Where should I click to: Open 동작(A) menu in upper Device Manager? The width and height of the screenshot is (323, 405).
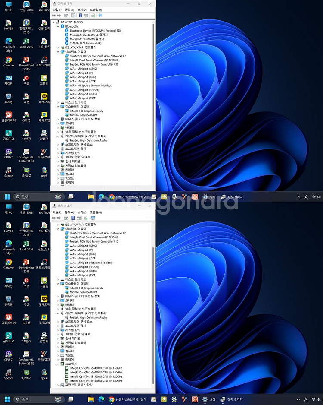[x=69, y=10]
